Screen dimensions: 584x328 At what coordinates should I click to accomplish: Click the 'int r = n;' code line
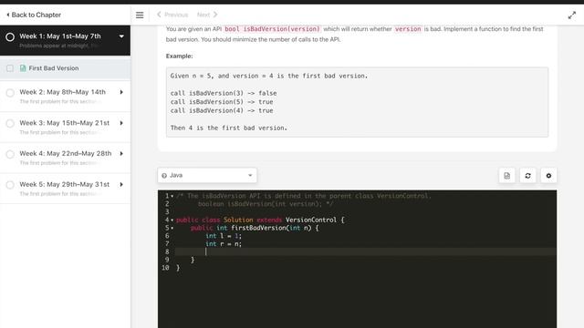coord(224,244)
